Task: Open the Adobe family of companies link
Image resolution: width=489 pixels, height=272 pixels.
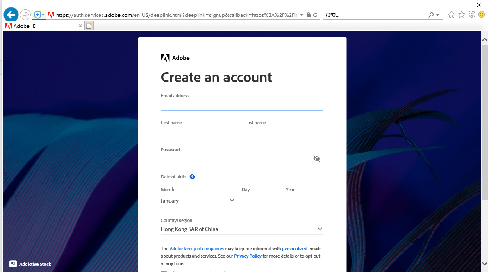Action: (x=196, y=249)
